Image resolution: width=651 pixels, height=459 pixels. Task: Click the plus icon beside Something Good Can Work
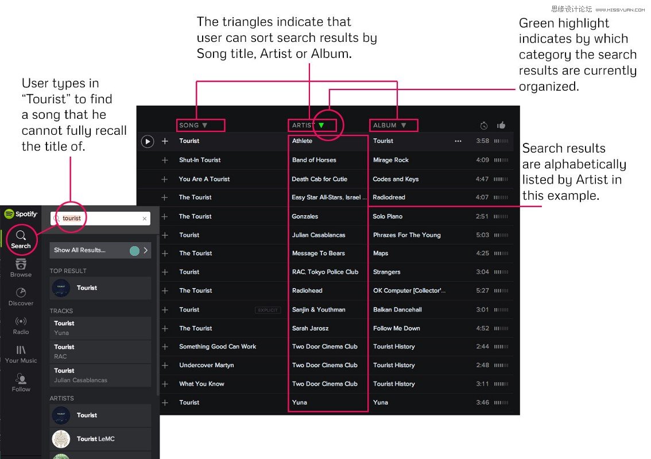(165, 347)
